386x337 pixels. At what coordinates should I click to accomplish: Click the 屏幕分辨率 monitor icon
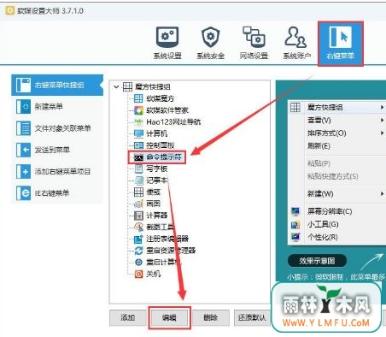(x=295, y=211)
